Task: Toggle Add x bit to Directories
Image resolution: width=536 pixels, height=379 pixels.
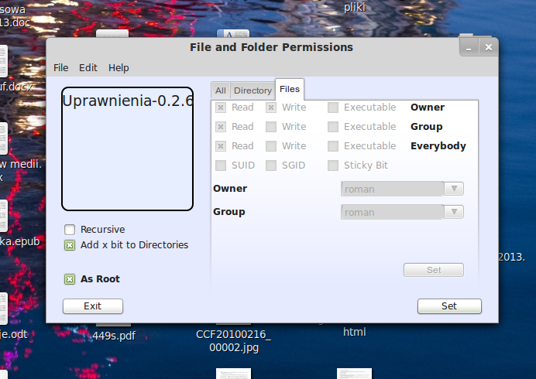Action: [70, 245]
